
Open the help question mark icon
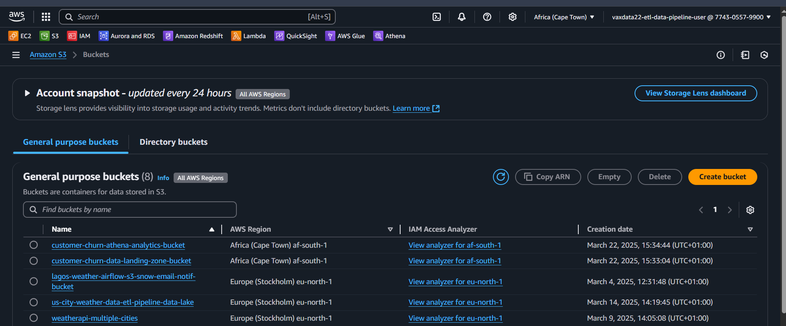point(487,17)
